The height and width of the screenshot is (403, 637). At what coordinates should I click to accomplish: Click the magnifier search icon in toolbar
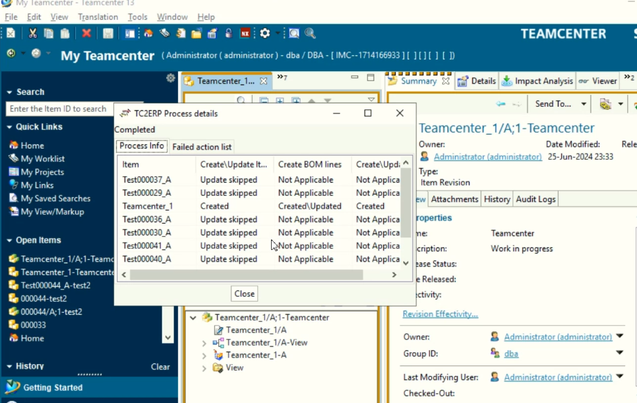pyautogui.click(x=310, y=34)
